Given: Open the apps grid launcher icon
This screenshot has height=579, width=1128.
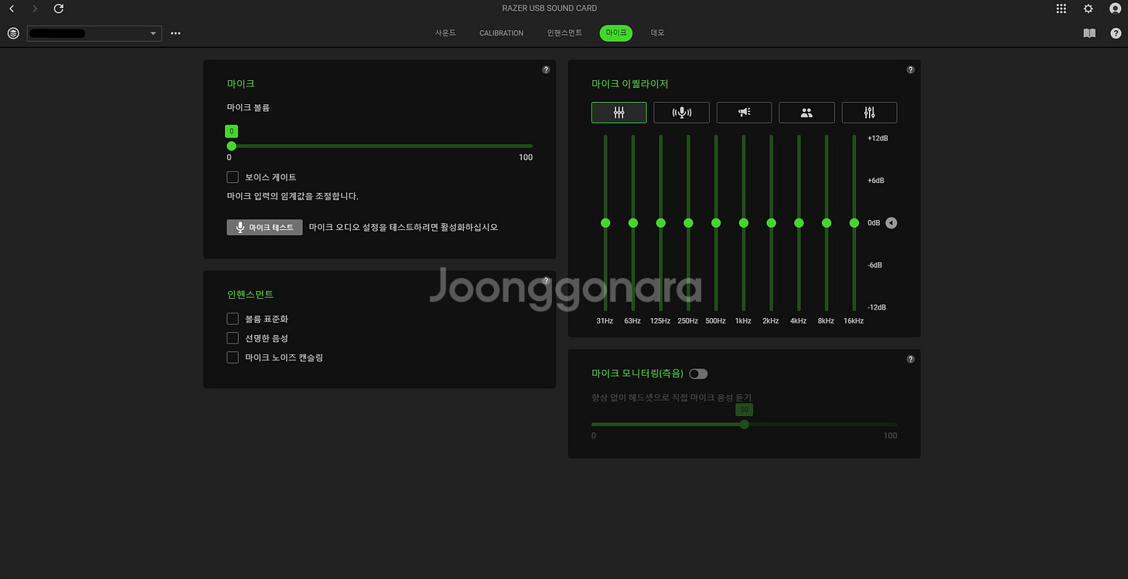Looking at the screenshot, I should click(x=1062, y=8).
